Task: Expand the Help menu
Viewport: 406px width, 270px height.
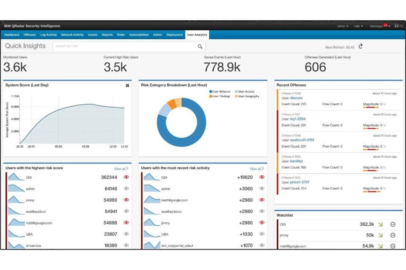Action: 357,26
